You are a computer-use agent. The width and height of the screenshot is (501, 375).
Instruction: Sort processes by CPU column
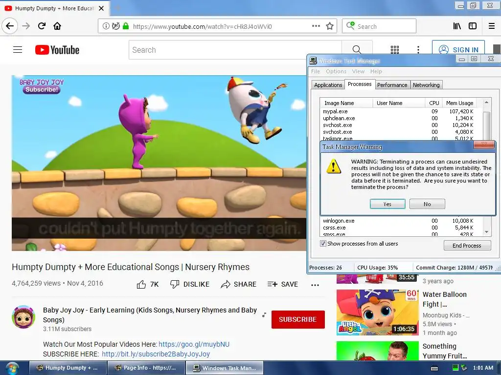[x=434, y=103]
